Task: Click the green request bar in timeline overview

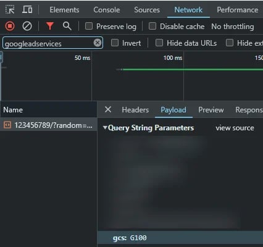Action: tap(193, 70)
